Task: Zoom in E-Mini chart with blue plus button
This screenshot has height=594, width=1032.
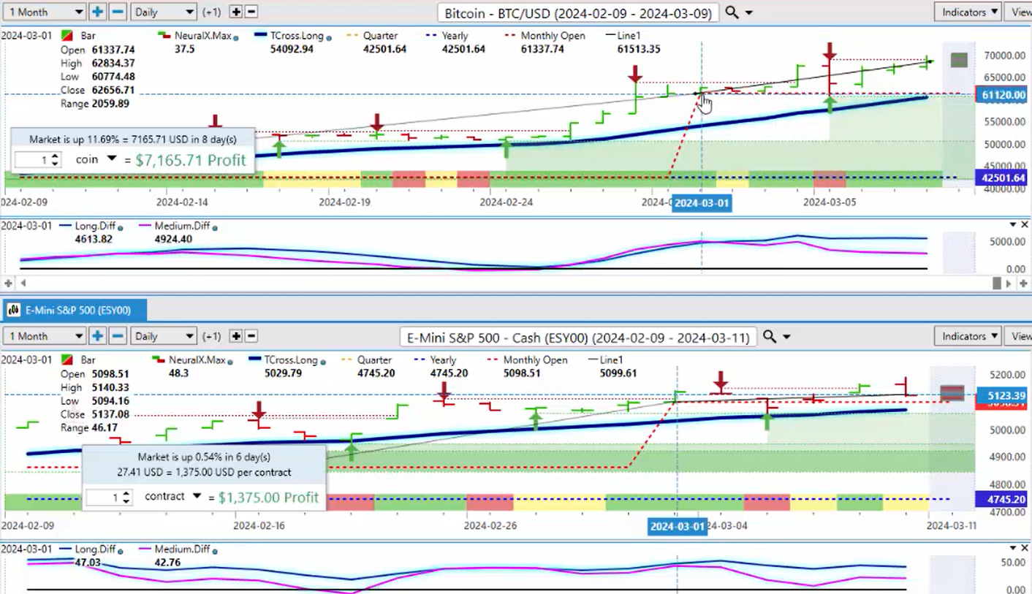Action: [x=98, y=336]
